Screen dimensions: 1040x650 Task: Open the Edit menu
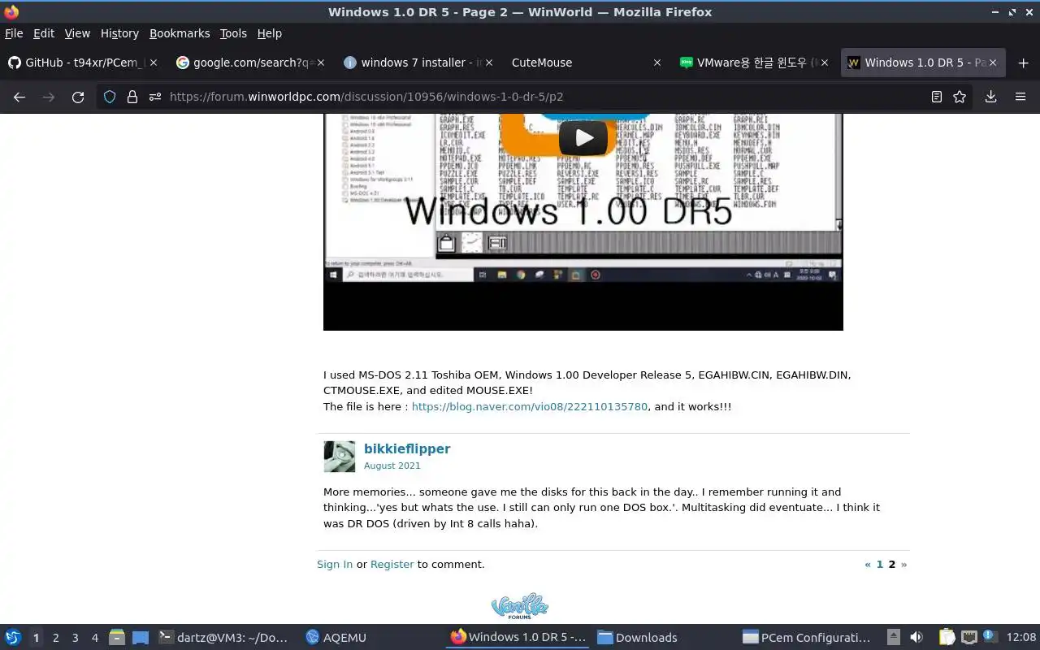pos(44,33)
